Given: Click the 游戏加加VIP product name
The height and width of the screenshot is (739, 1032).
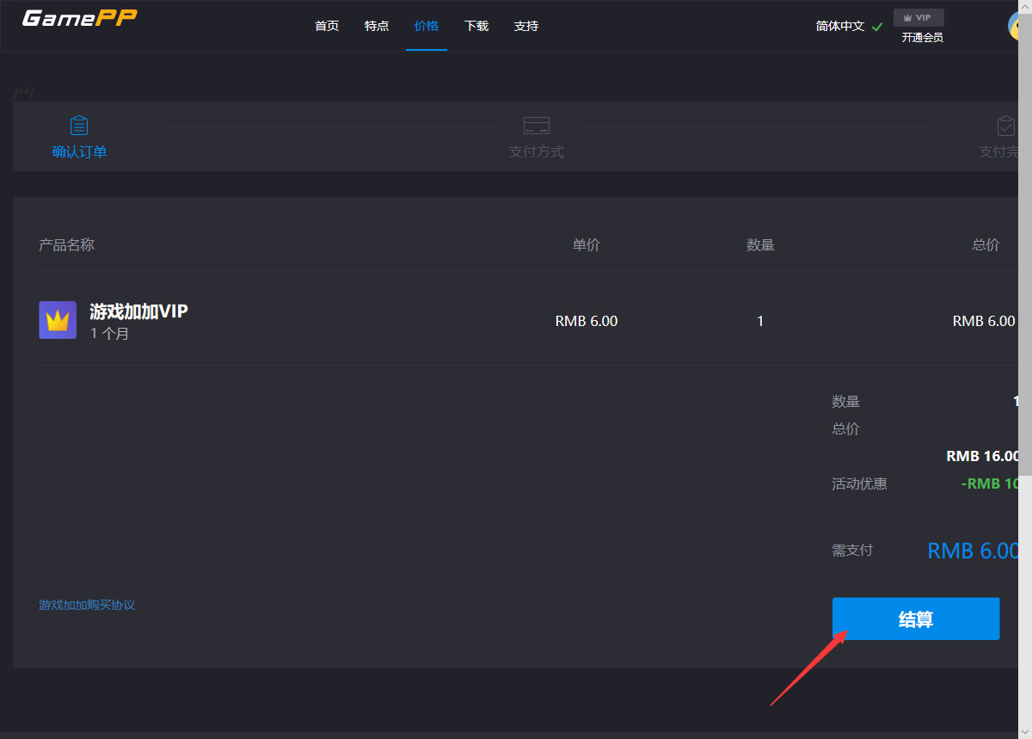Looking at the screenshot, I should click(x=138, y=311).
